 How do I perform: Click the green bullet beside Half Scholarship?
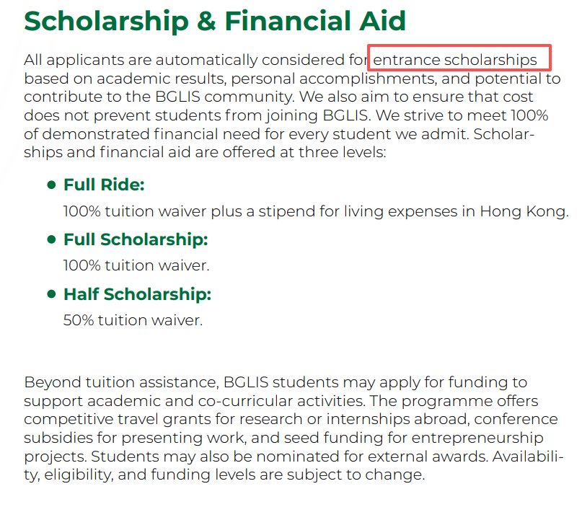point(51,294)
